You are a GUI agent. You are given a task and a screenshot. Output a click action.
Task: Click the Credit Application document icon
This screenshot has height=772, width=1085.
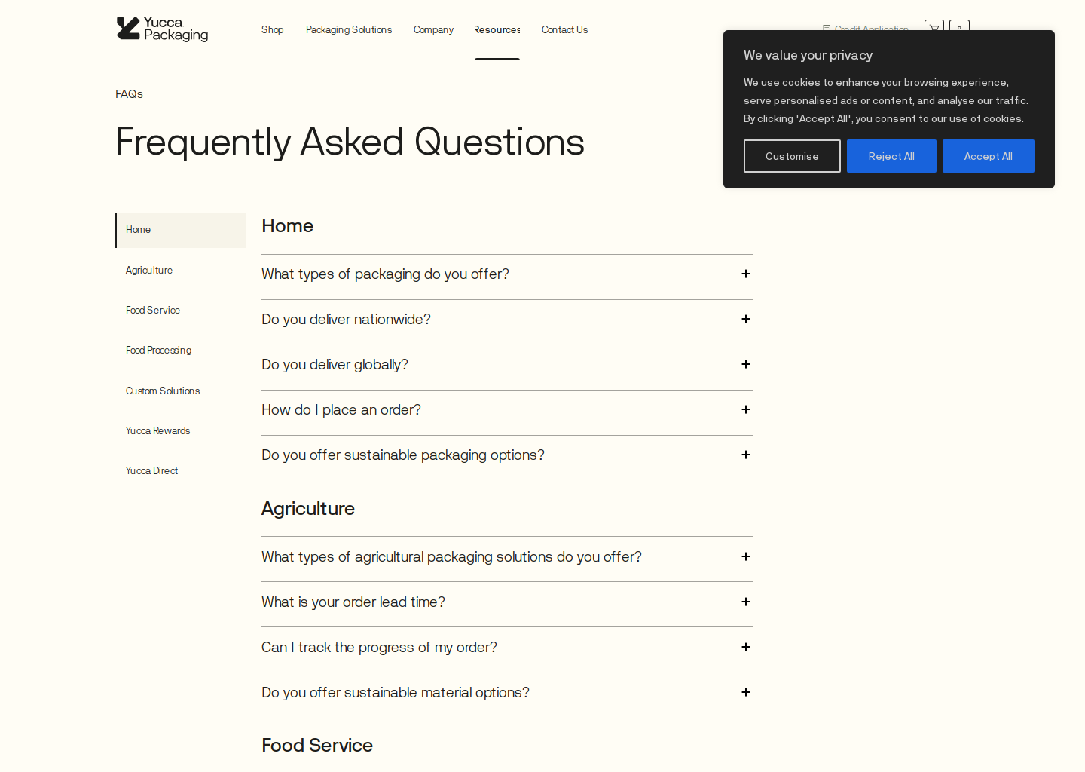pos(827,29)
